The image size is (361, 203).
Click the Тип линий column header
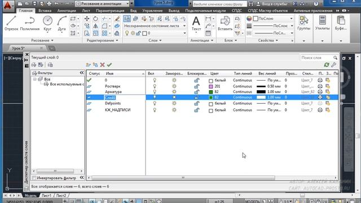point(243,73)
